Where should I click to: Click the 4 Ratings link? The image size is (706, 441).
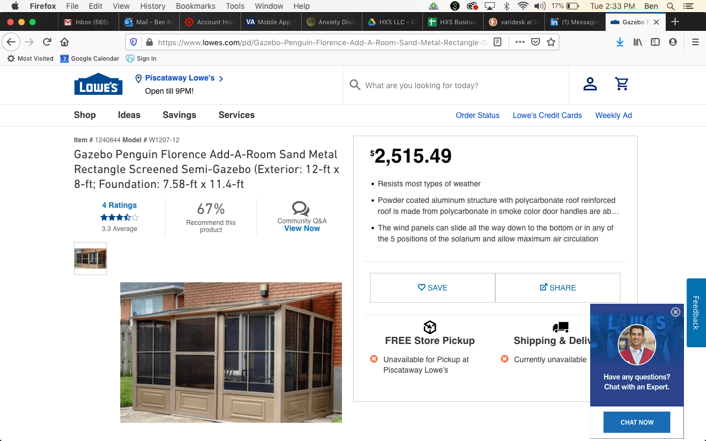coord(119,205)
